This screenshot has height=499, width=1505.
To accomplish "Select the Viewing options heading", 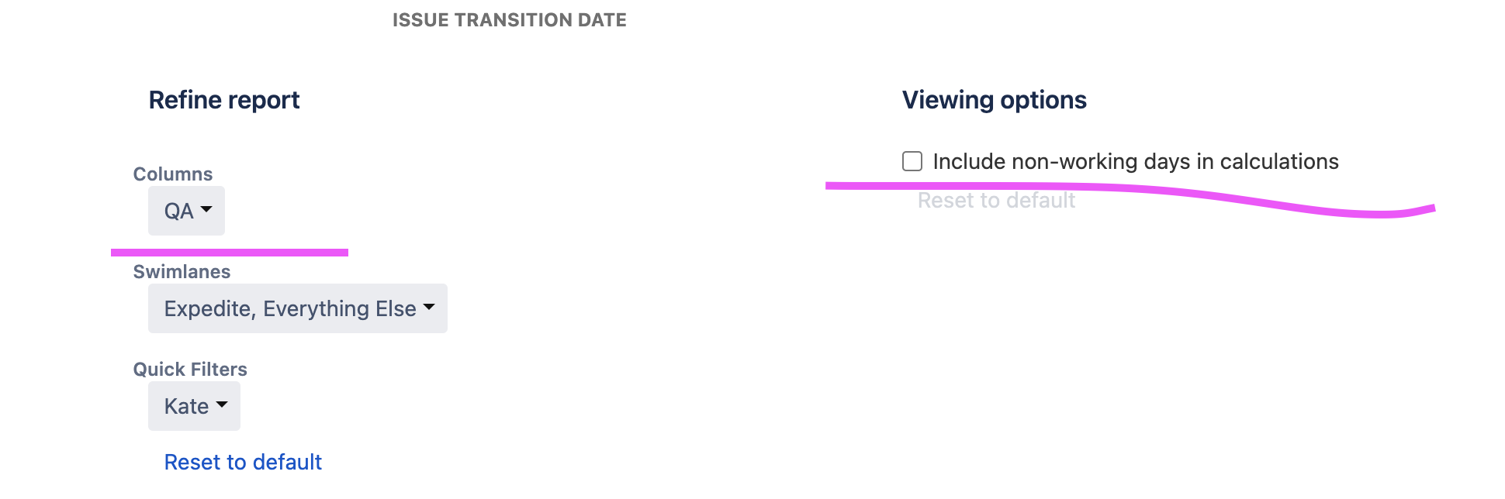I will pos(995,100).
